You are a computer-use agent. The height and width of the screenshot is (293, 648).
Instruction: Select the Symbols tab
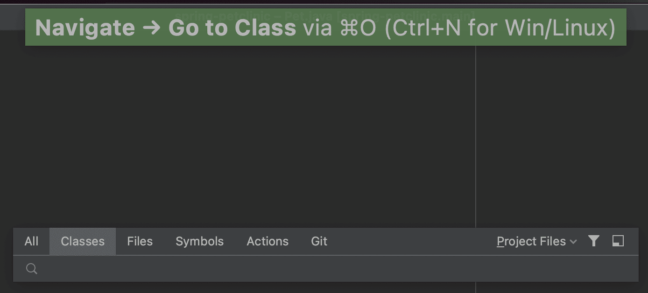199,241
